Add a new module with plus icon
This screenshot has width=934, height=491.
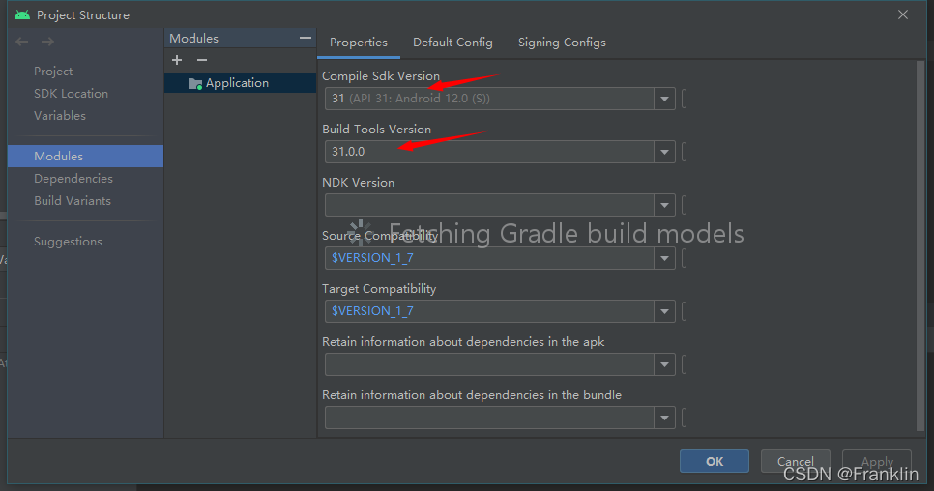click(177, 60)
